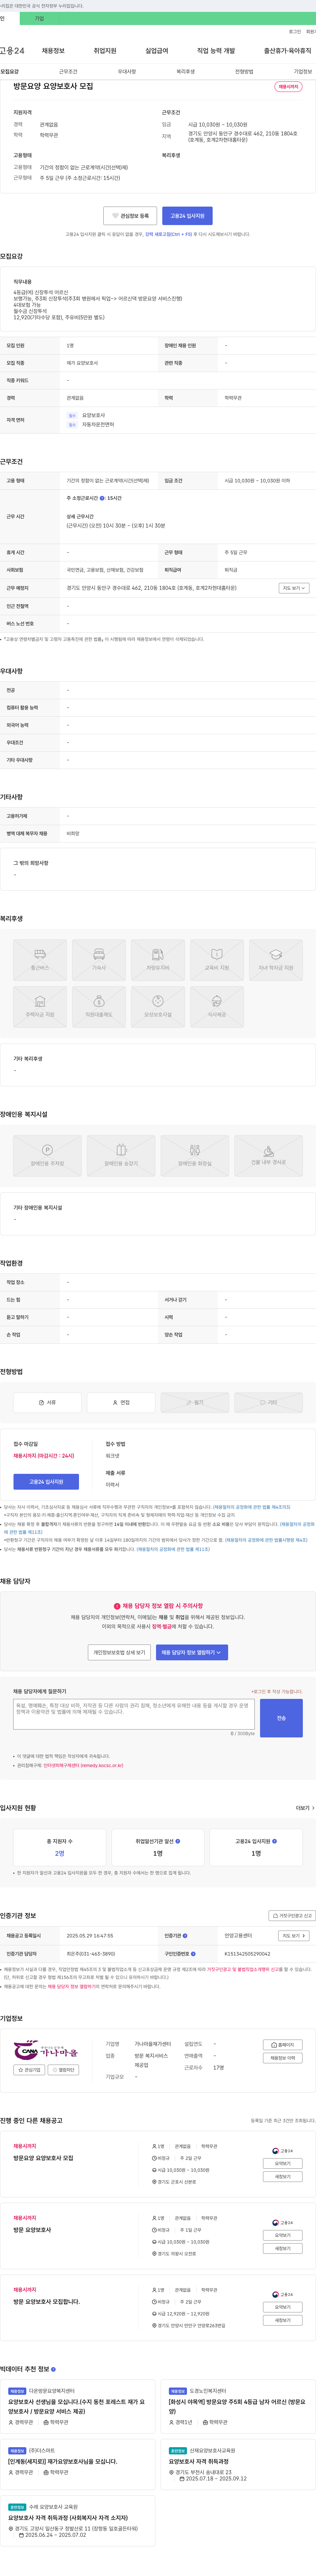Open the 직업 능력 개발 menu
This screenshot has height=2576, width=316.
click(216, 51)
